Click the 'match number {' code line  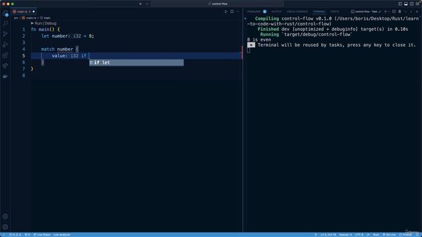[x=60, y=49]
